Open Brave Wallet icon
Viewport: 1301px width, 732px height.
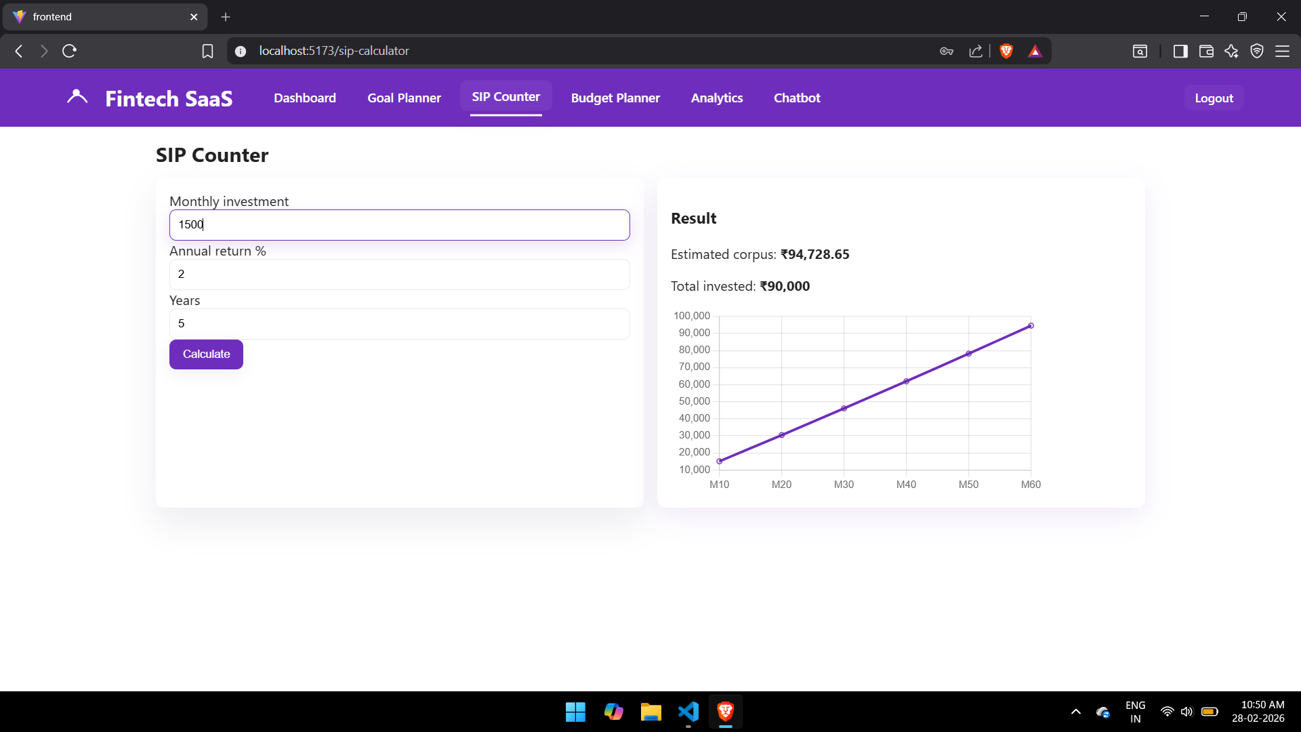point(1206,51)
